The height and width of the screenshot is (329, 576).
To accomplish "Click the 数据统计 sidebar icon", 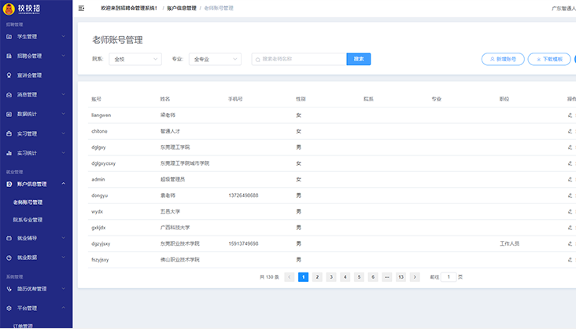I will [9, 115].
